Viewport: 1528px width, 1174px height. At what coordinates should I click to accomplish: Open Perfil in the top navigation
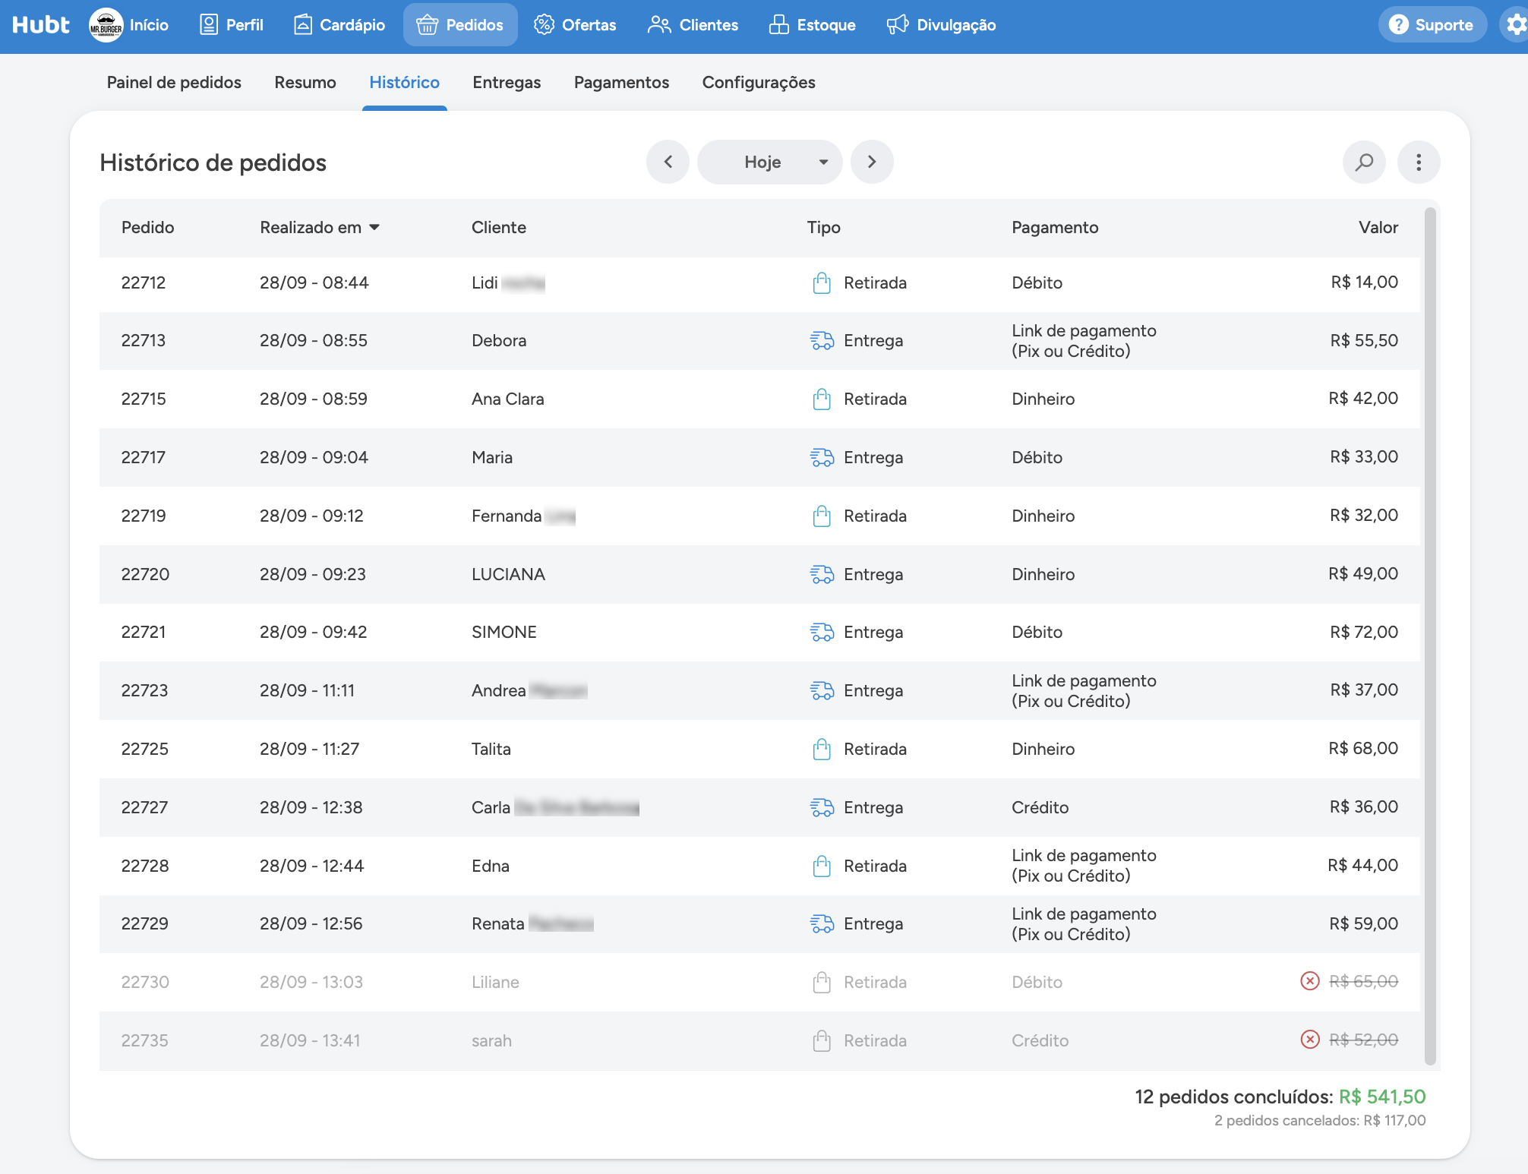(x=232, y=25)
